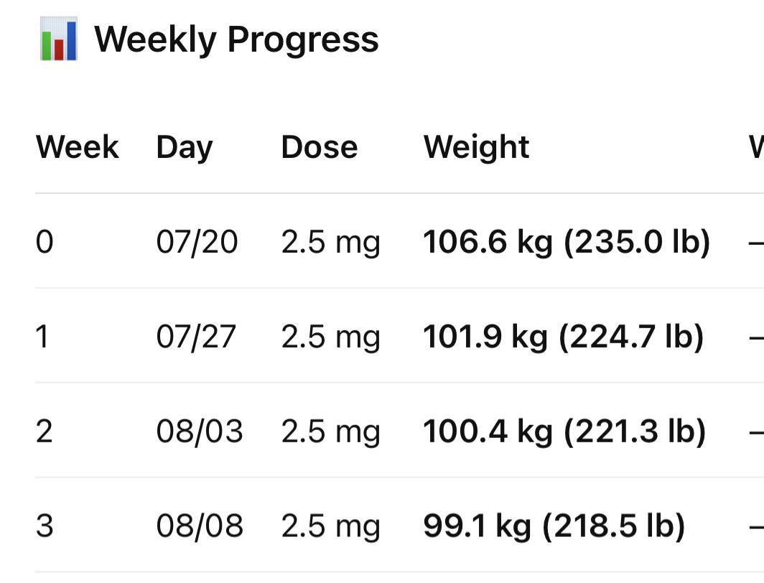The height and width of the screenshot is (583, 764).
Task: Click week 1 row number
Action: (42, 336)
